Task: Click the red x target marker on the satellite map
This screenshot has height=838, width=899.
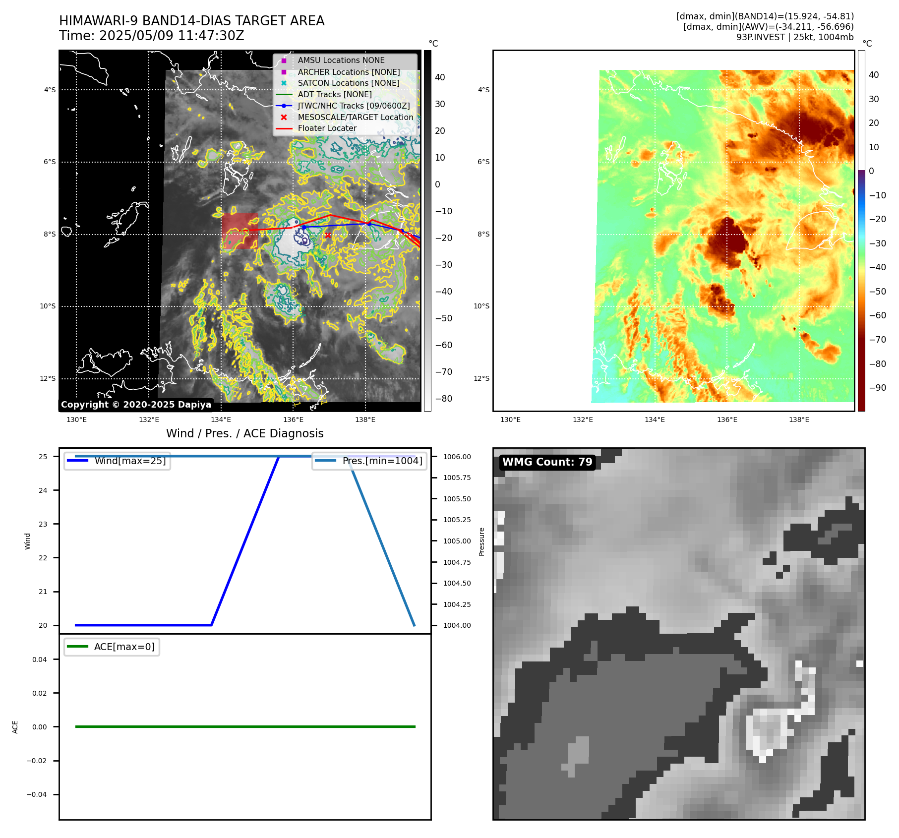Action: coord(328,235)
